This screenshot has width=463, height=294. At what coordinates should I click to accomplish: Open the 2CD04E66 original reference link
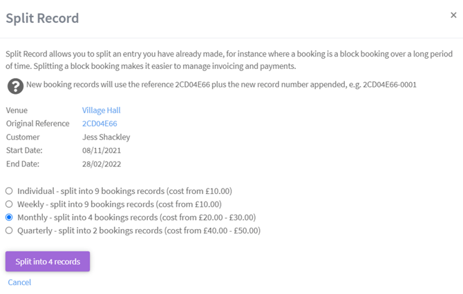point(100,124)
